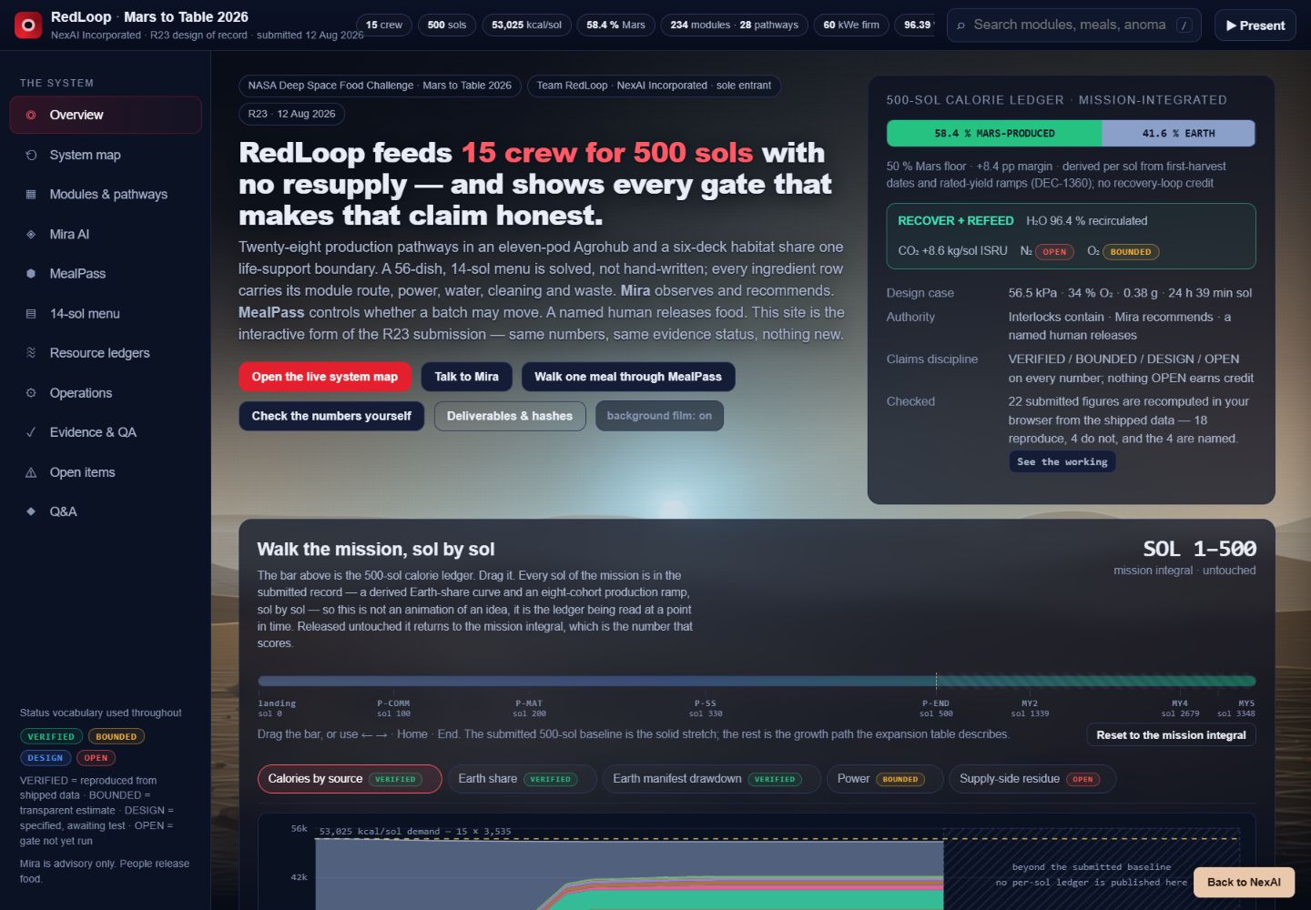The width and height of the screenshot is (1311, 910).
Task: Focus the search modules input field
Action: [x=1073, y=25]
